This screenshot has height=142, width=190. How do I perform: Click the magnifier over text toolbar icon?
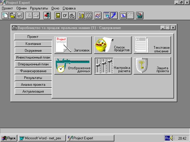pos(107,16)
